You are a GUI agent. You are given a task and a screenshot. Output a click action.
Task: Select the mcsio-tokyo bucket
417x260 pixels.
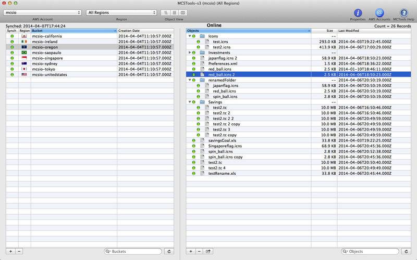[90, 69]
